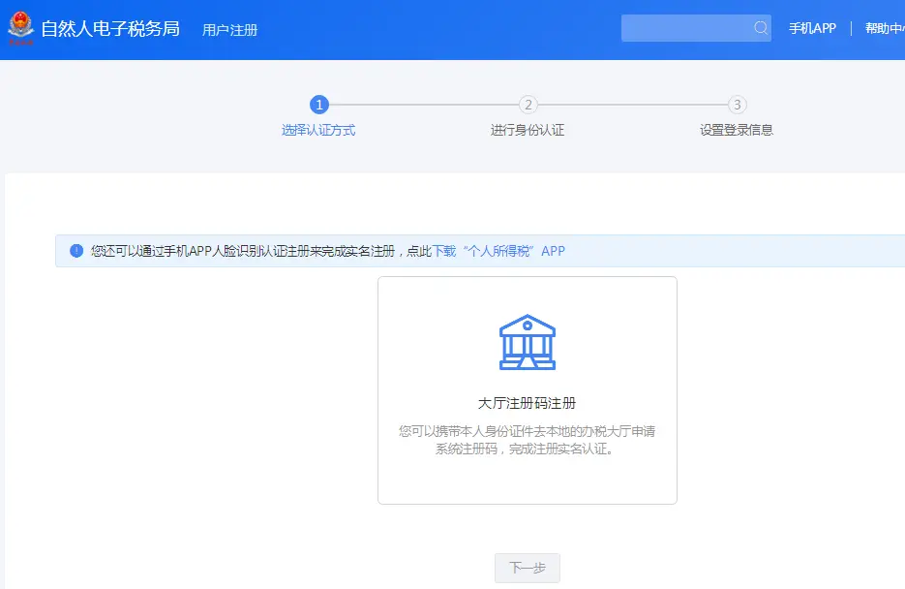Select step 2 circle 进行身份认证
This screenshot has width=905, height=589.
click(528, 105)
